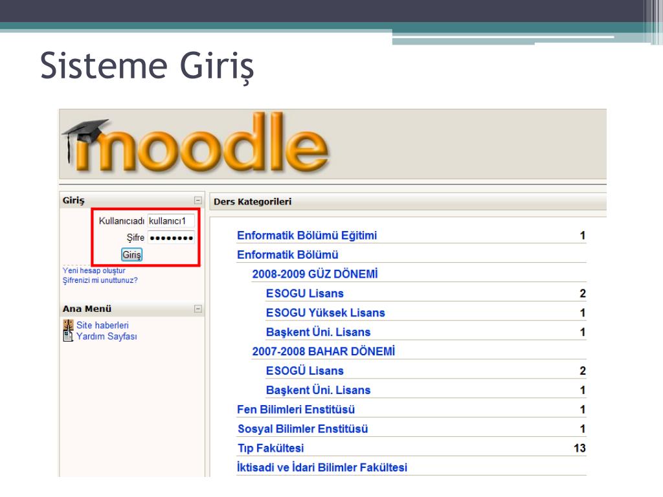Viewport: 663px width, 497px height.
Task: Open Şifrenizi mi unuttunuz? link
Action: point(100,280)
